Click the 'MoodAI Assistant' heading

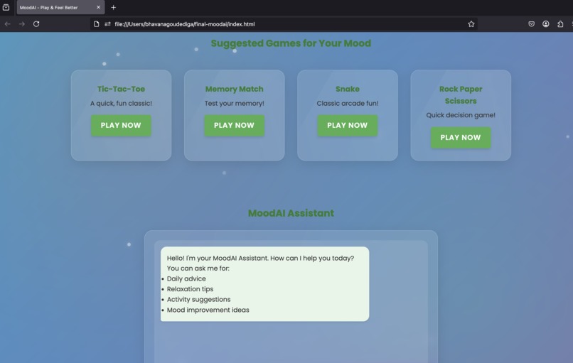pos(291,213)
